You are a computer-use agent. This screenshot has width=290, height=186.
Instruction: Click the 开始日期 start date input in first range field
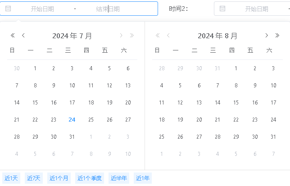[x=42, y=9]
